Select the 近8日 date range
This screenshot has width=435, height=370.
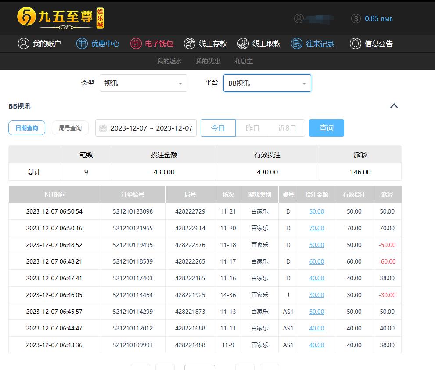288,128
